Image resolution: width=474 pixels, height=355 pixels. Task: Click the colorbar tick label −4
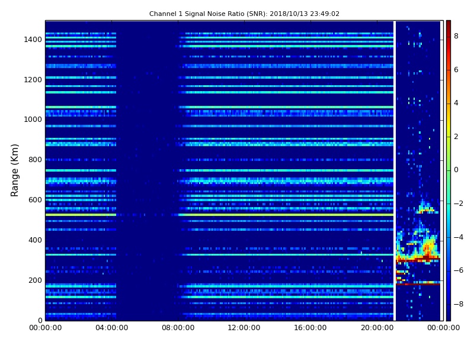[x=458, y=237]
